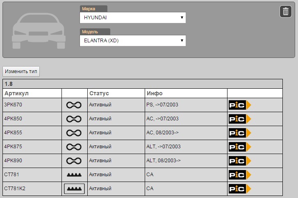Click the Статус column header
Screen dimensions: 298x198
point(99,93)
